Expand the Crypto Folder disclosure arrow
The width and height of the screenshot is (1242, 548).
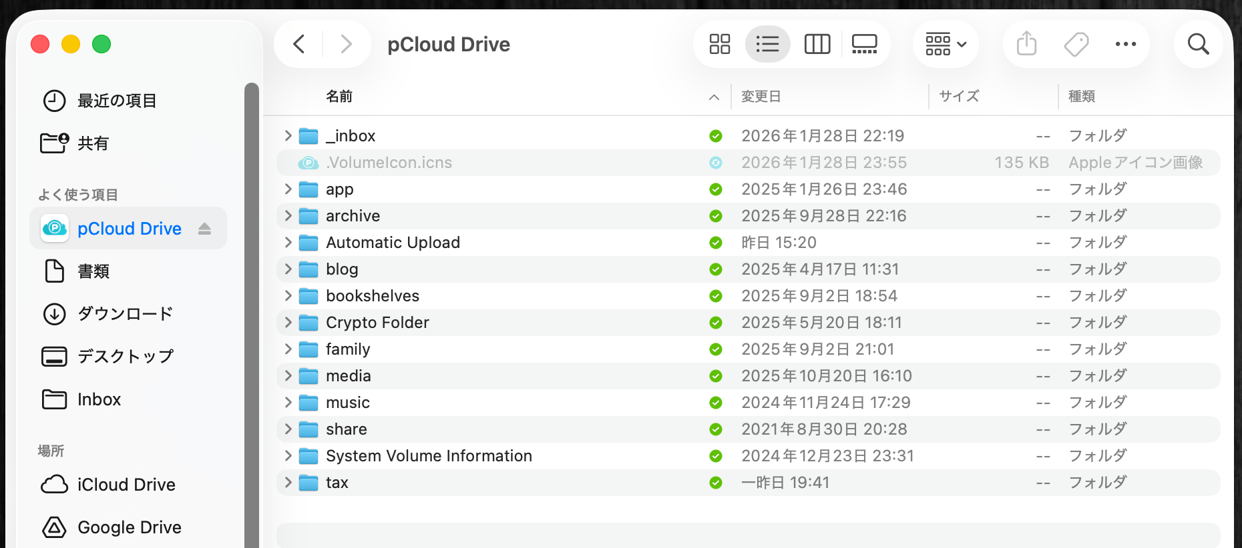(x=288, y=323)
